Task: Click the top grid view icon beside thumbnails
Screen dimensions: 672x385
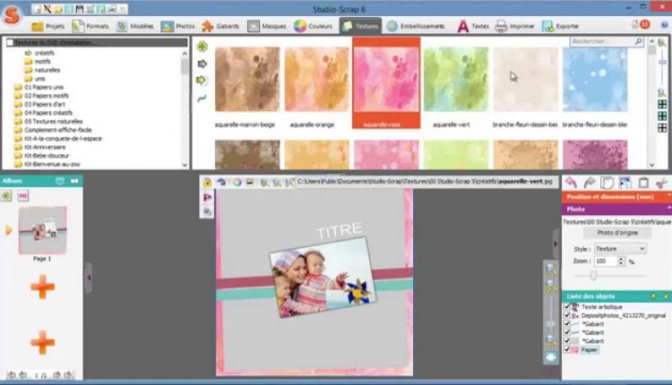Action: (x=662, y=104)
